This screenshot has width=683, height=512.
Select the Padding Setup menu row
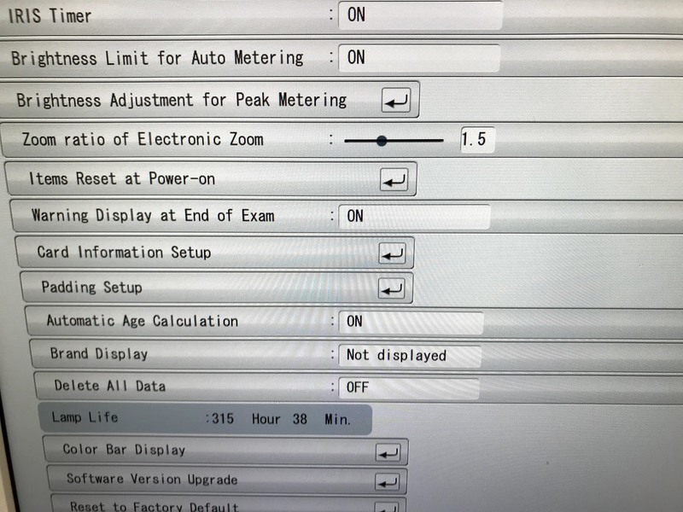tap(217, 288)
